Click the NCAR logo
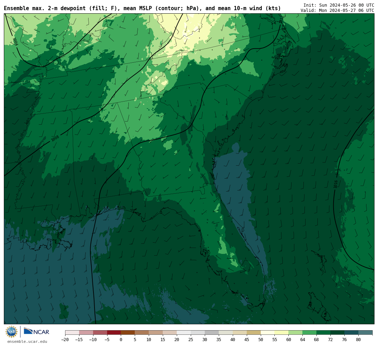Screen dimensions: 378x346 click(36, 332)
